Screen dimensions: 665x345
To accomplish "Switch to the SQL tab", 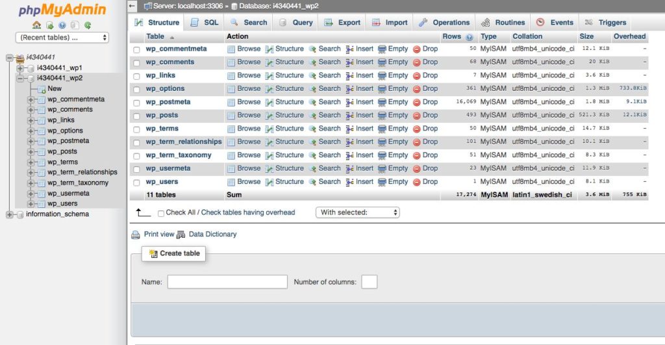I will (x=205, y=23).
